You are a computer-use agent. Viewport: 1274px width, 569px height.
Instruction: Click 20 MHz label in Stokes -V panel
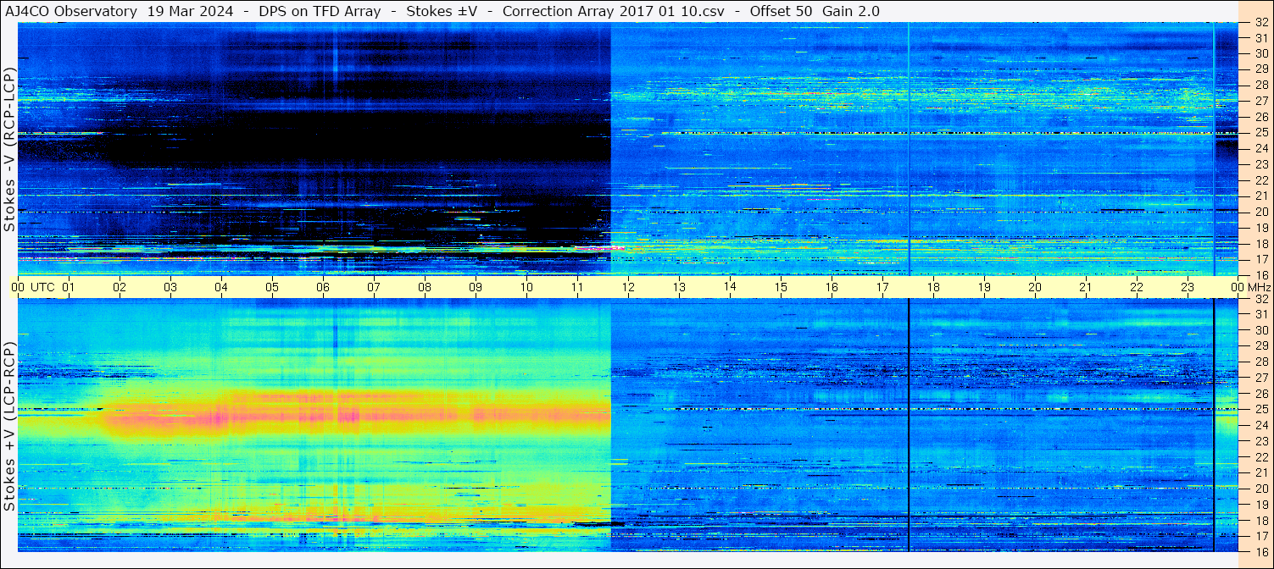click(x=1260, y=212)
